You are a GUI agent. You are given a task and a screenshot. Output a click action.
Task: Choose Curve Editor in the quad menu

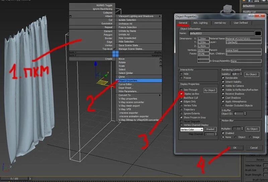[139, 84]
